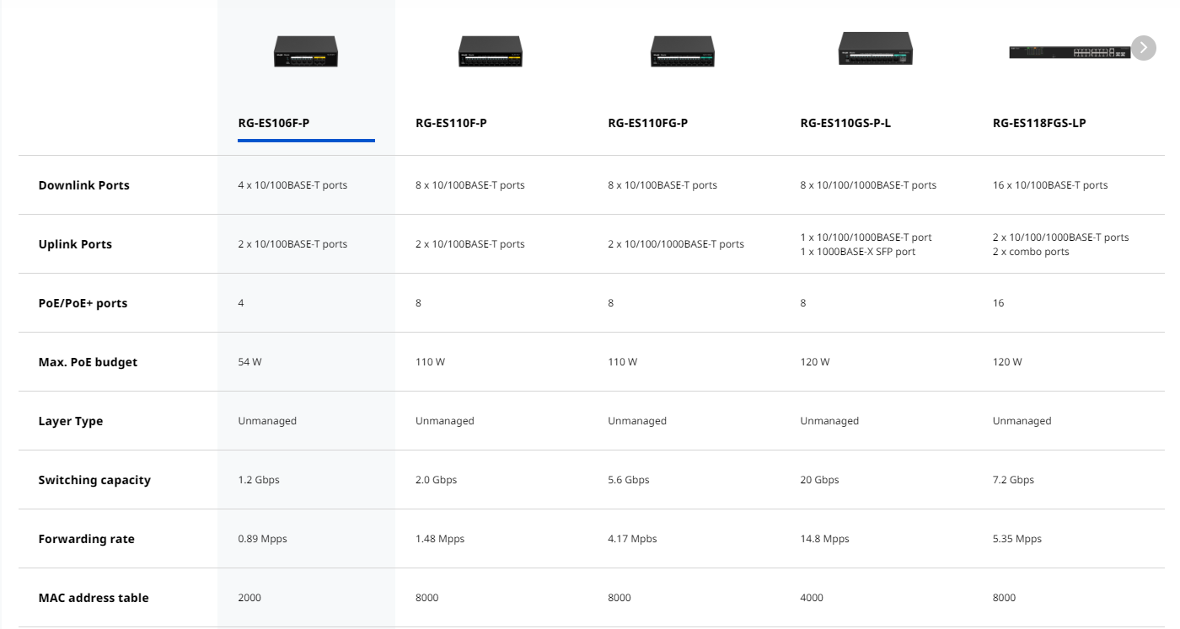The image size is (1180, 629).
Task: Click the '5.35 Mpps' forwarding rate value
Action: (1017, 539)
